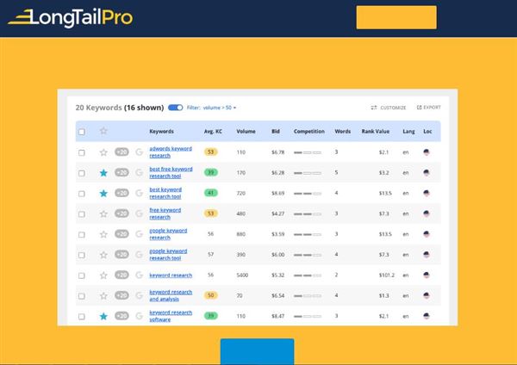This screenshot has height=365, width=517.
Task: Click competition bar for adwords keyword research
Action: click(x=308, y=152)
